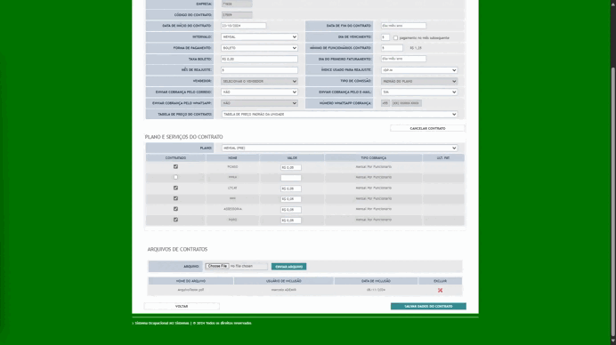Open the Forma de Pagamento dropdown

259,48
